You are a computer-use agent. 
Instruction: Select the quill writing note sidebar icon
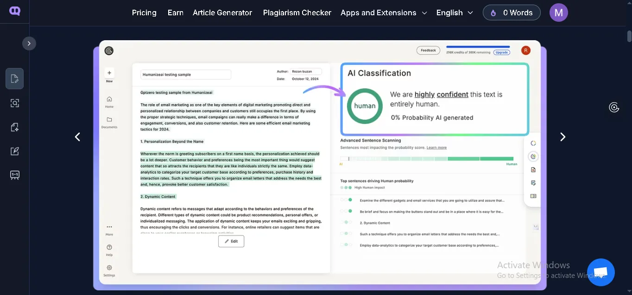tap(15, 151)
